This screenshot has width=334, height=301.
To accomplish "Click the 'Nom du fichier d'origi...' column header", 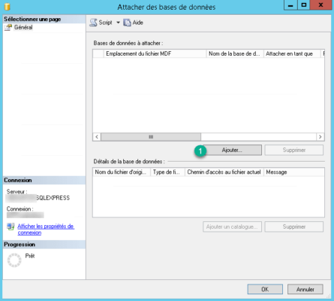I will click(122, 172).
